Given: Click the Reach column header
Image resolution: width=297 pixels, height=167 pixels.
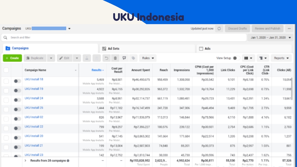Looking at the screenshot, I should click(164, 70).
